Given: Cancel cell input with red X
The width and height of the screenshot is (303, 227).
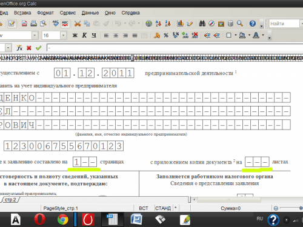Looking at the screenshot, I should (29, 48).
